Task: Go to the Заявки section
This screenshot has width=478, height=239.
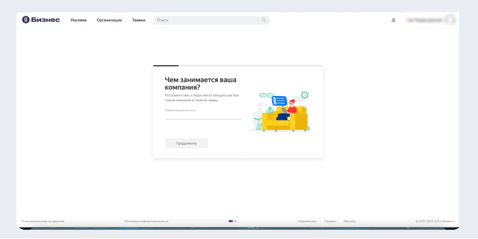Action: click(x=138, y=20)
